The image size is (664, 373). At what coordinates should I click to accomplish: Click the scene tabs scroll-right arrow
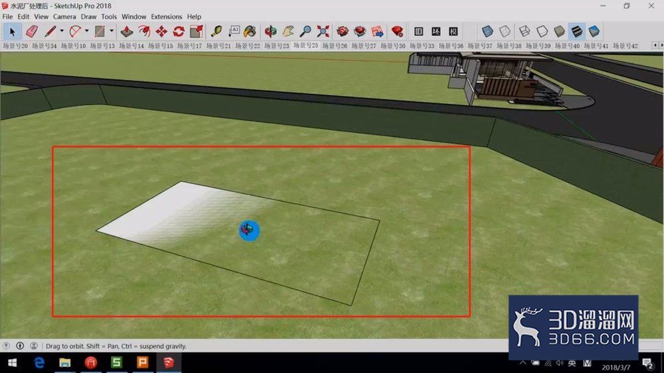point(661,45)
